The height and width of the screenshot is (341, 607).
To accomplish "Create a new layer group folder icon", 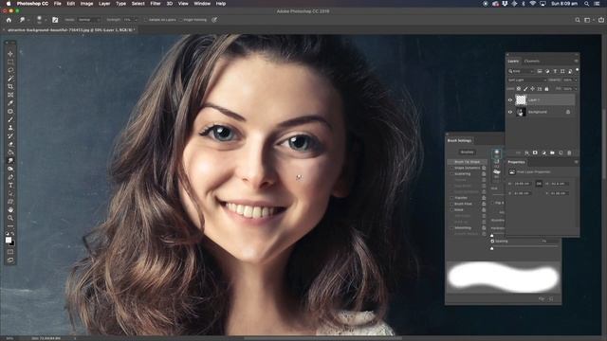I will 552,153.
